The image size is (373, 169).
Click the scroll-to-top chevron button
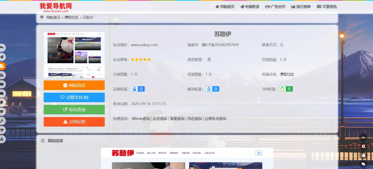point(363,137)
